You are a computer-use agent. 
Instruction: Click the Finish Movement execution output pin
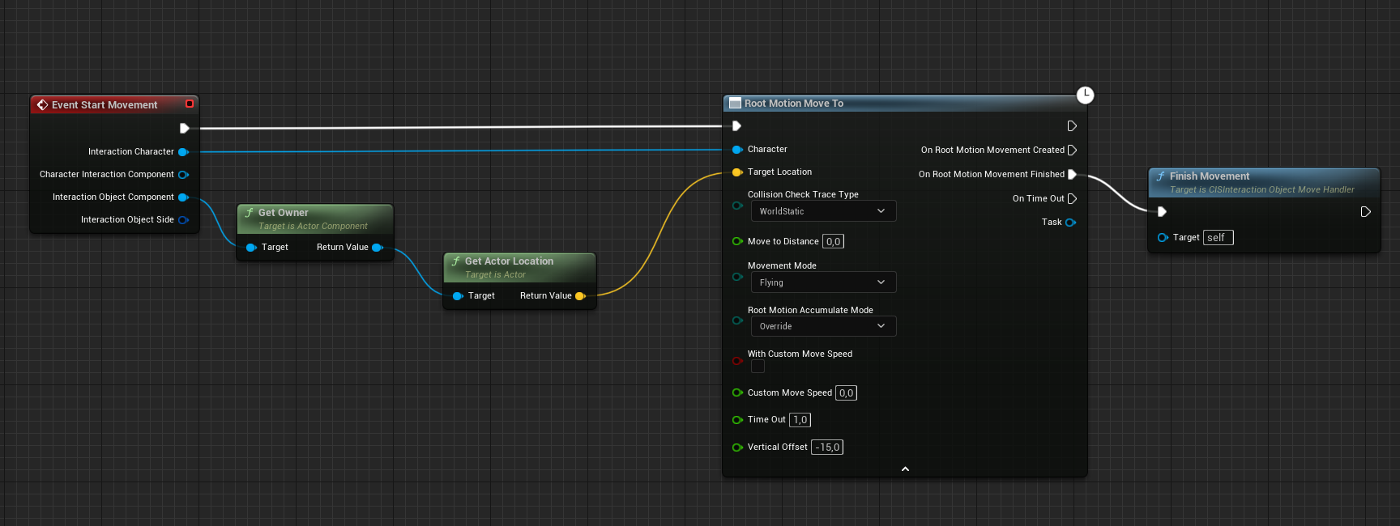(1365, 212)
